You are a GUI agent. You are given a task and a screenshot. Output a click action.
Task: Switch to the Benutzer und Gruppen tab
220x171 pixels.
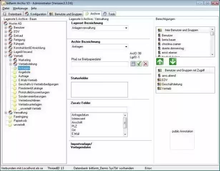click(x=66, y=14)
